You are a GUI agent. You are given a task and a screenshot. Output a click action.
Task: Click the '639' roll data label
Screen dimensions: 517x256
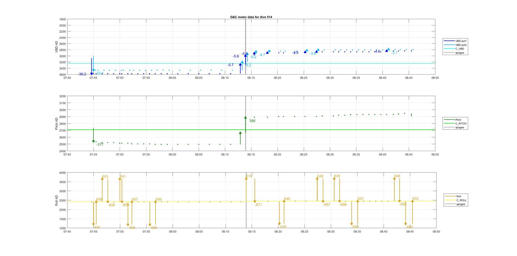[337, 176]
